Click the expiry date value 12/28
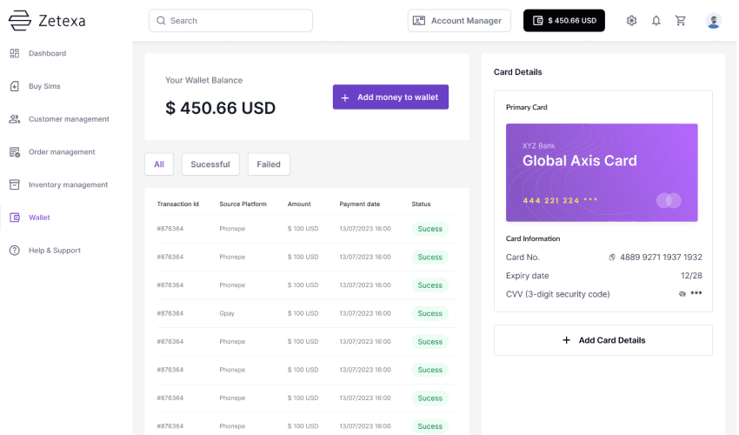739x435 pixels. [x=691, y=276]
